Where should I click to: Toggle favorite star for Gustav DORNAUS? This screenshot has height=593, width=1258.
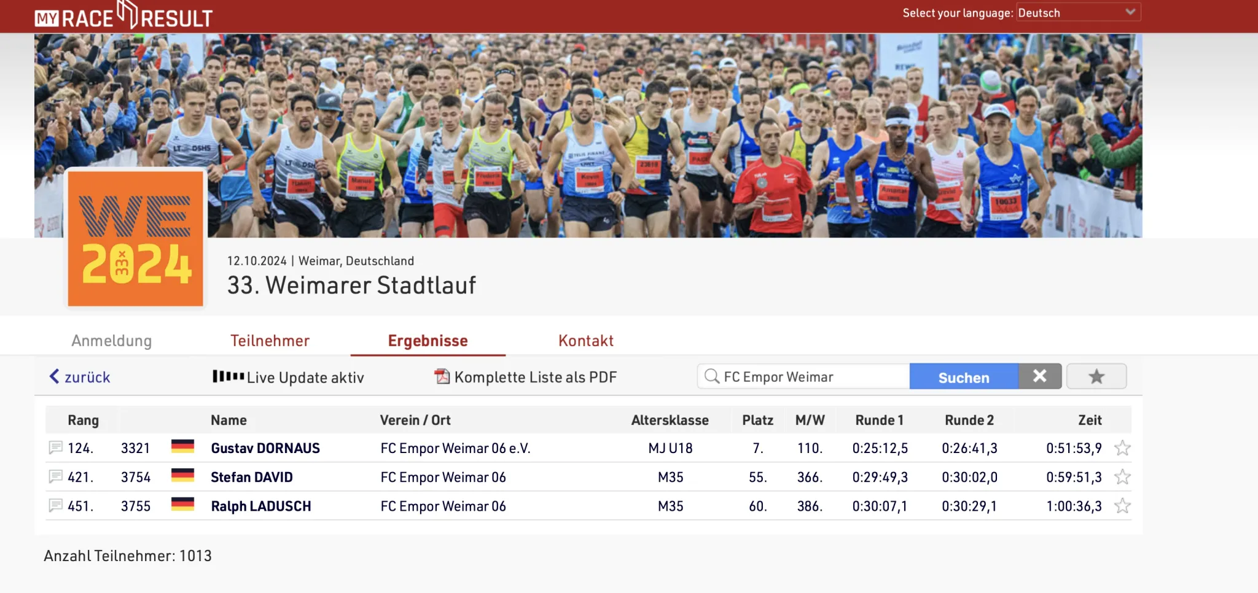click(1122, 448)
